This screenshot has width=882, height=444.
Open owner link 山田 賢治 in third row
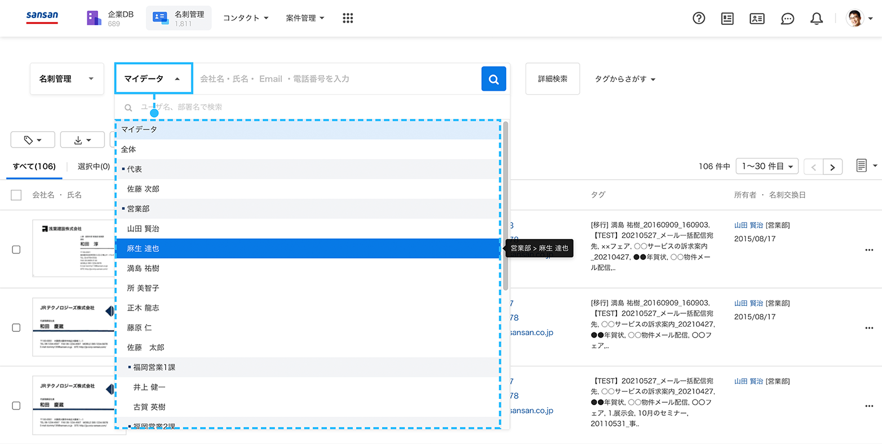748,381
